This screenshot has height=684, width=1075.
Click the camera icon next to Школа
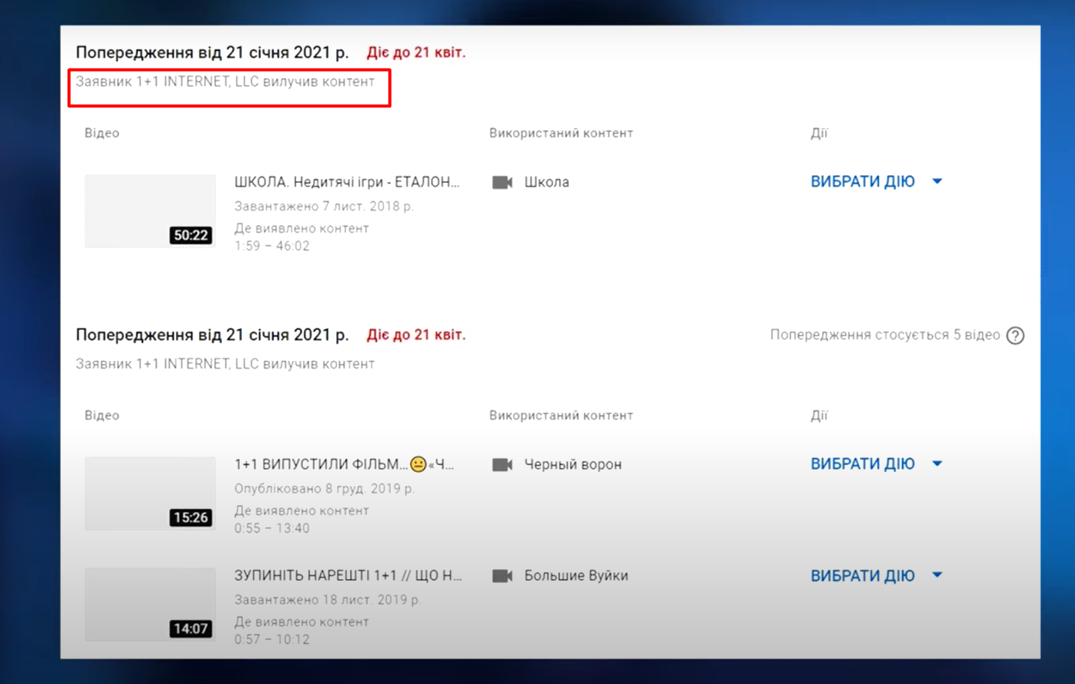click(x=502, y=183)
